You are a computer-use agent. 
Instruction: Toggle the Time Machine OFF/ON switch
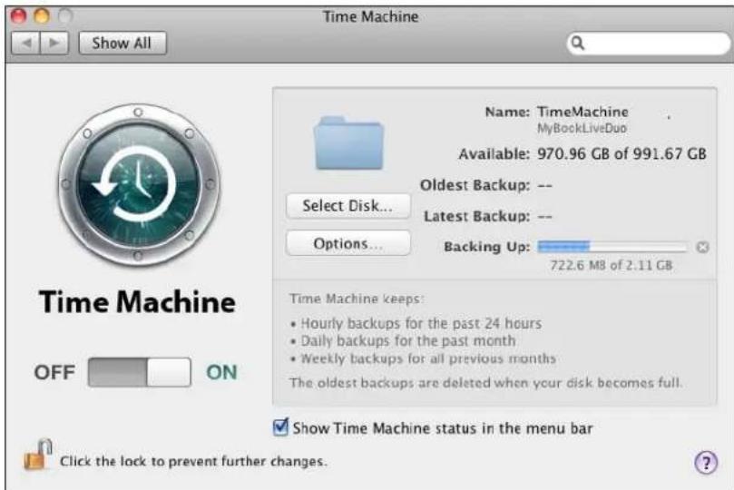pyautogui.click(x=140, y=372)
